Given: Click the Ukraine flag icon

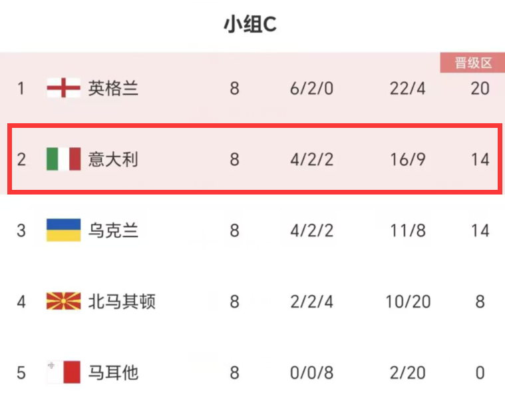Looking at the screenshot, I should 63,230.
